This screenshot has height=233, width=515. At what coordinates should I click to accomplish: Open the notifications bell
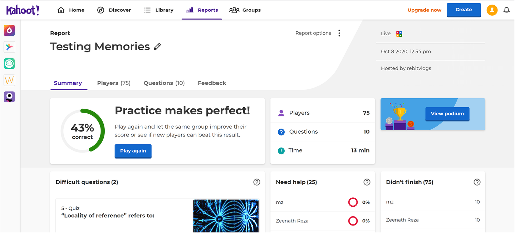[506, 10]
